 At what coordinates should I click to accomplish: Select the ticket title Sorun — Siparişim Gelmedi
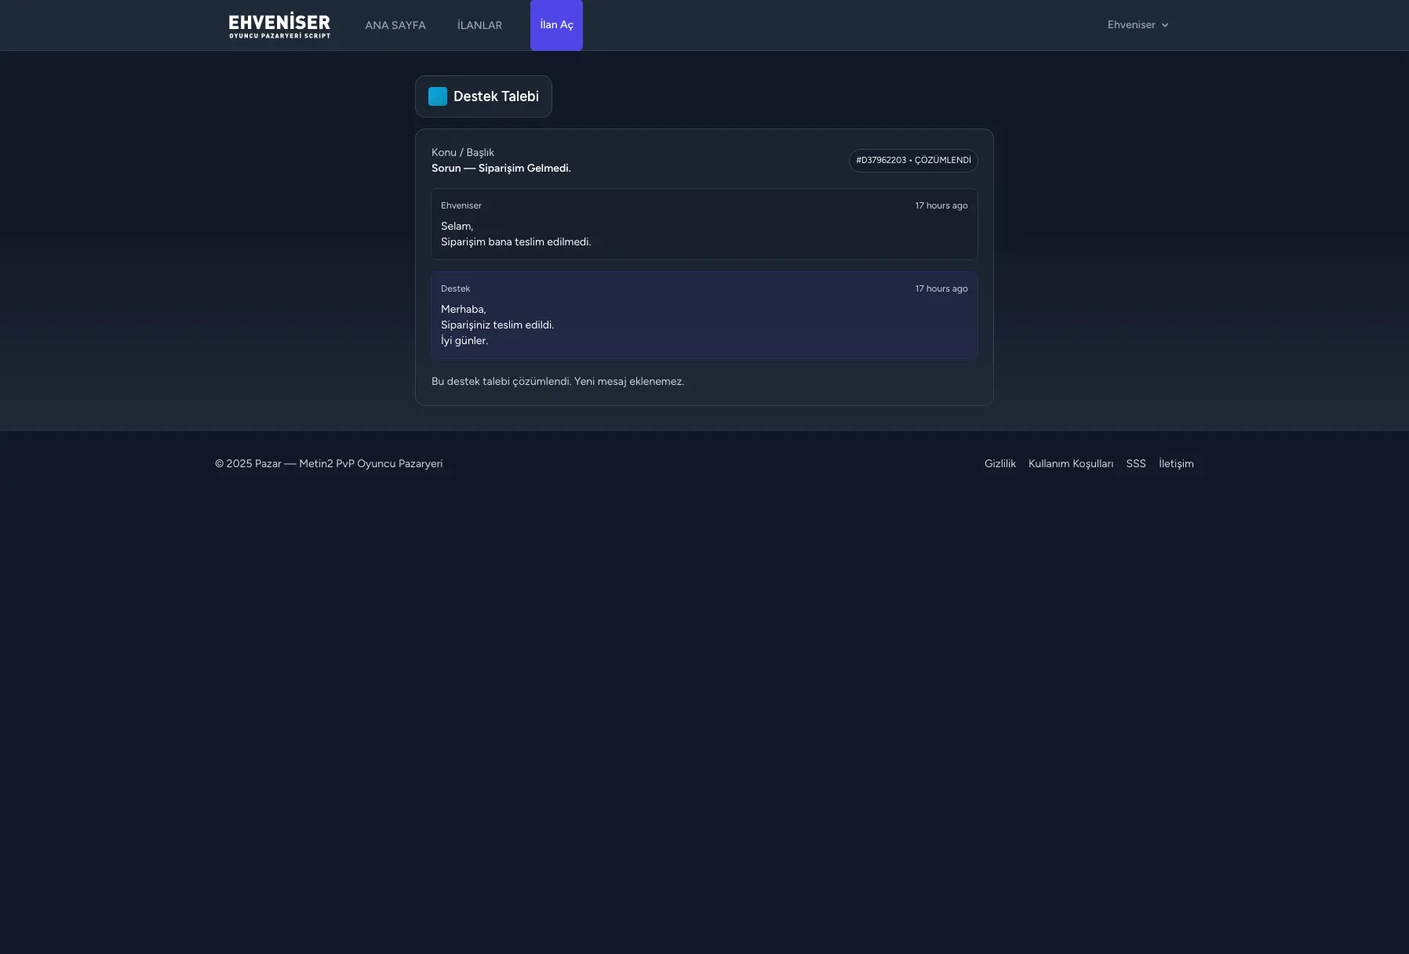[x=501, y=169]
